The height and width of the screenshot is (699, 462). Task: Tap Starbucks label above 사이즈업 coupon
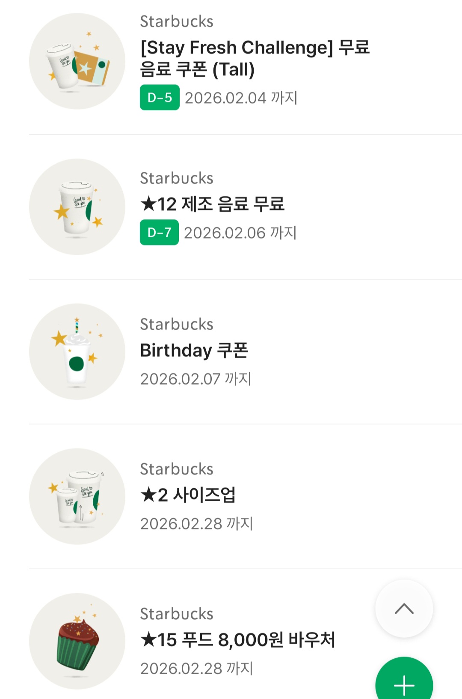coord(177,469)
